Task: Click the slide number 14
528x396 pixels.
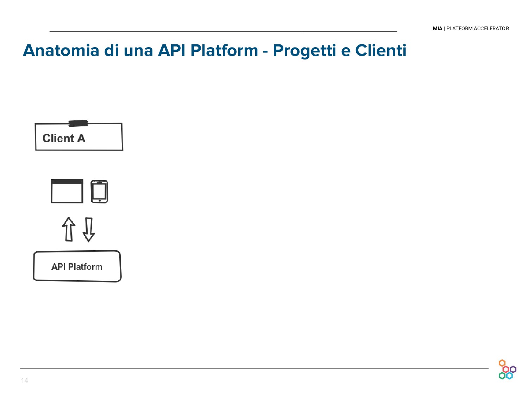Action: [x=25, y=380]
